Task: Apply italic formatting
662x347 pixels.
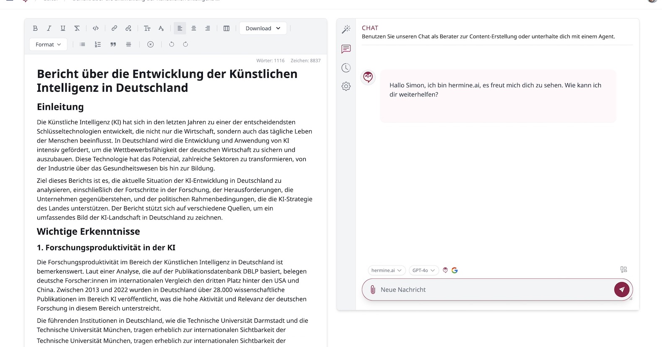Action: 49,28
